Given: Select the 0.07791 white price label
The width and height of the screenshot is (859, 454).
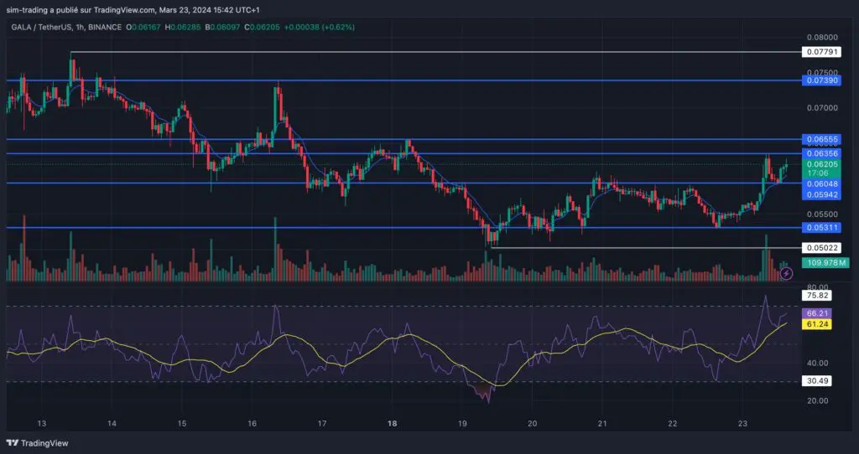Looking at the screenshot, I should point(821,52).
